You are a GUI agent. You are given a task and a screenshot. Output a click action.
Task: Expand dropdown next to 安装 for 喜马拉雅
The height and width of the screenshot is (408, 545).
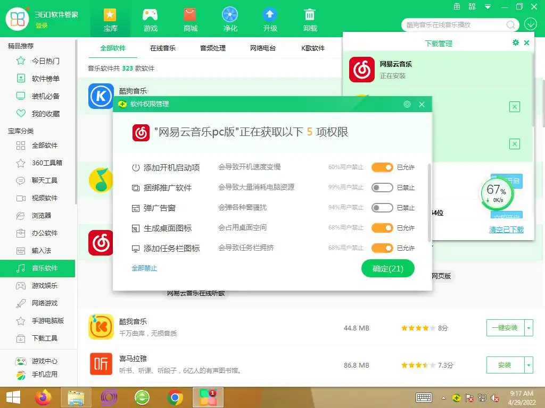pyautogui.click(x=529, y=365)
